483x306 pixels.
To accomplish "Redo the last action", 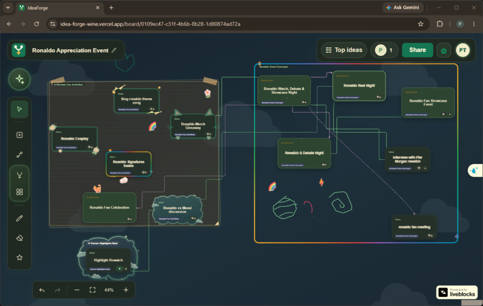I will [x=58, y=290].
